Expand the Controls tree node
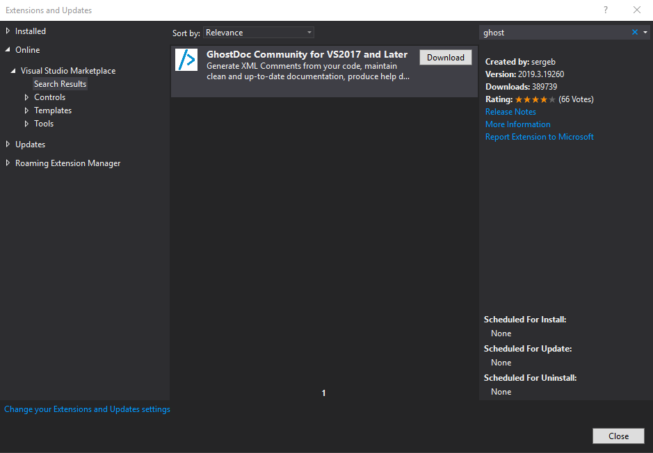The height and width of the screenshot is (453, 653). tap(28, 97)
